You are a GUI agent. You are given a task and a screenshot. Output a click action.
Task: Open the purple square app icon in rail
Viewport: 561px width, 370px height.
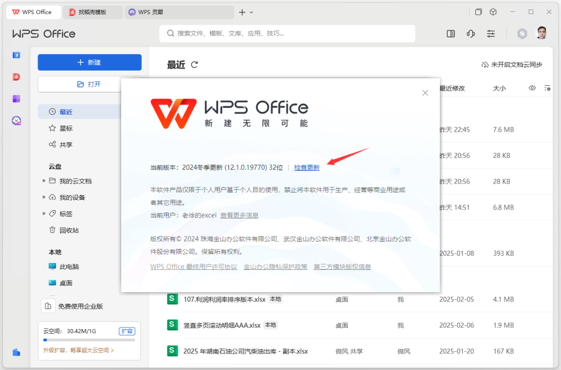[x=17, y=99]
